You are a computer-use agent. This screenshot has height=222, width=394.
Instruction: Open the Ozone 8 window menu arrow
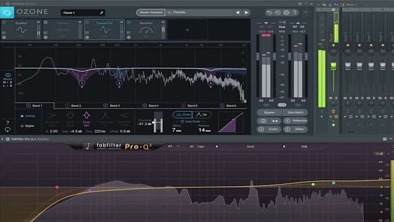tap(2, 4)
